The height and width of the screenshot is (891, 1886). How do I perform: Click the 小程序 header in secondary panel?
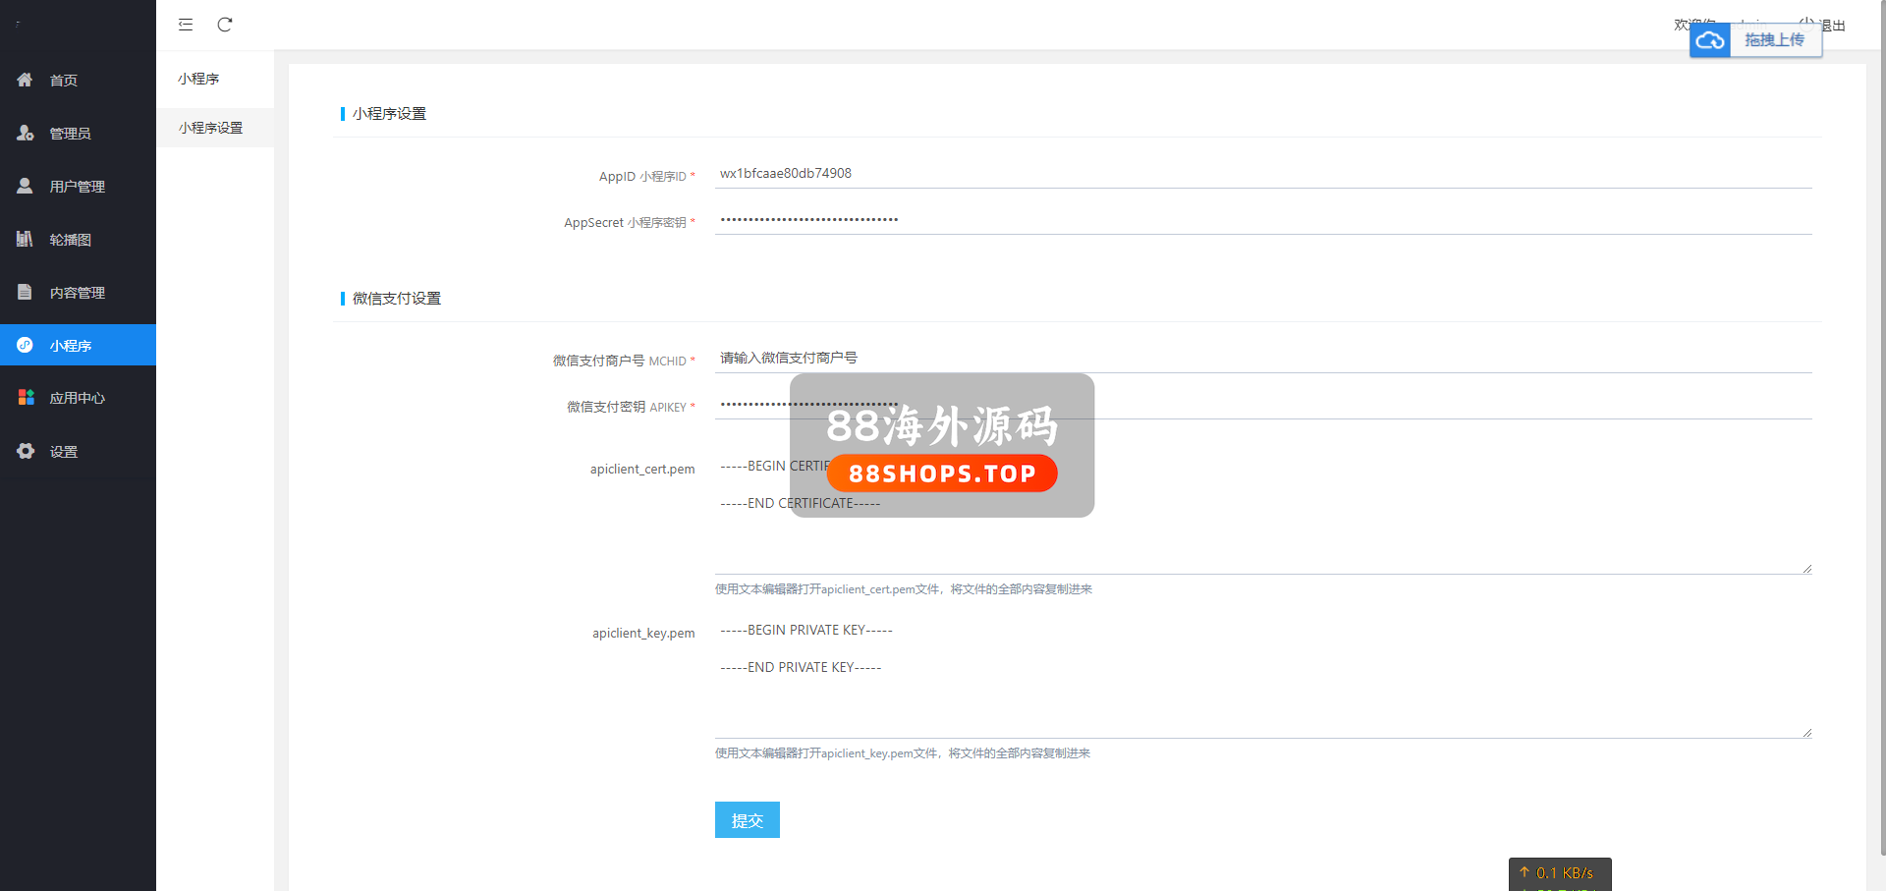[x=198, y=79]
